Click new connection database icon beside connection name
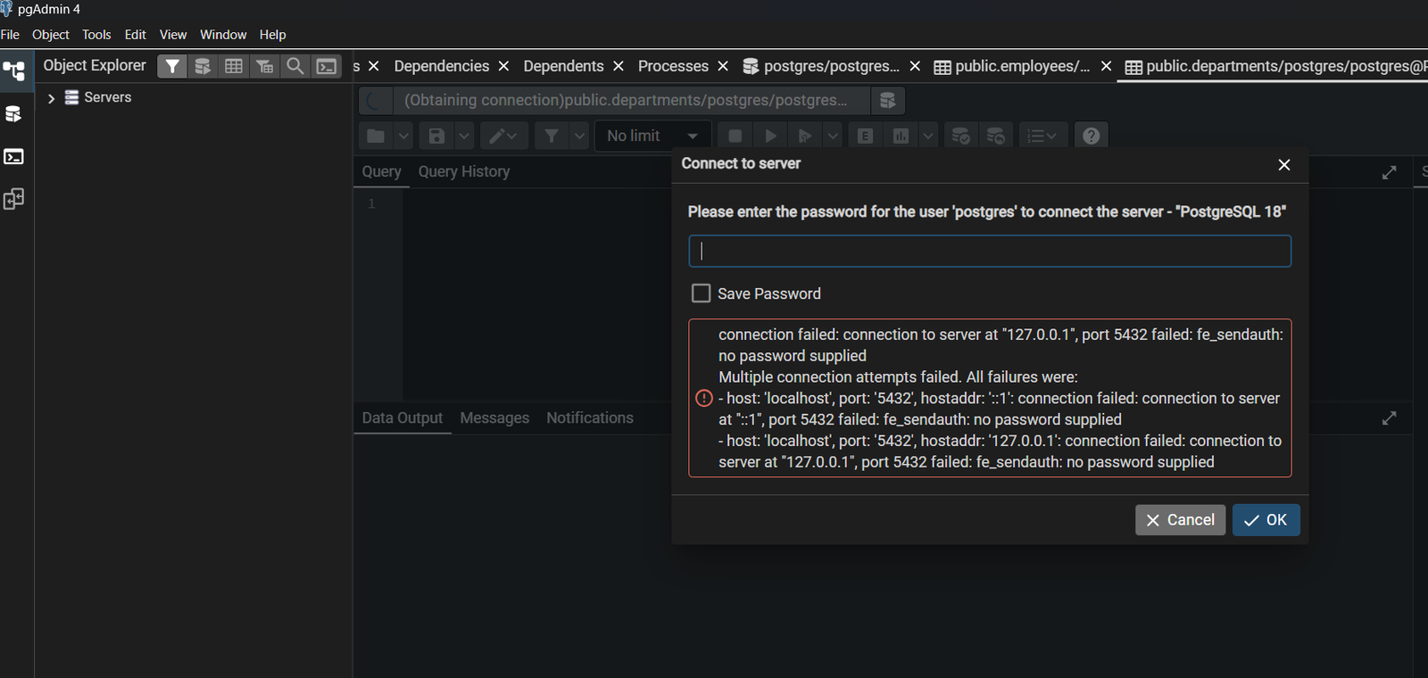 [x=887, y=100]
